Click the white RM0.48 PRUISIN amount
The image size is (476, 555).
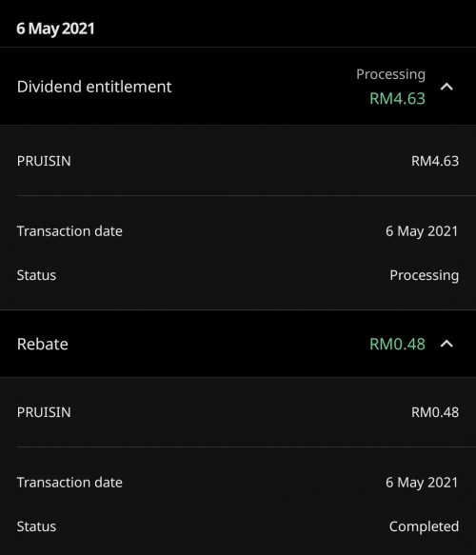(435, 412)
